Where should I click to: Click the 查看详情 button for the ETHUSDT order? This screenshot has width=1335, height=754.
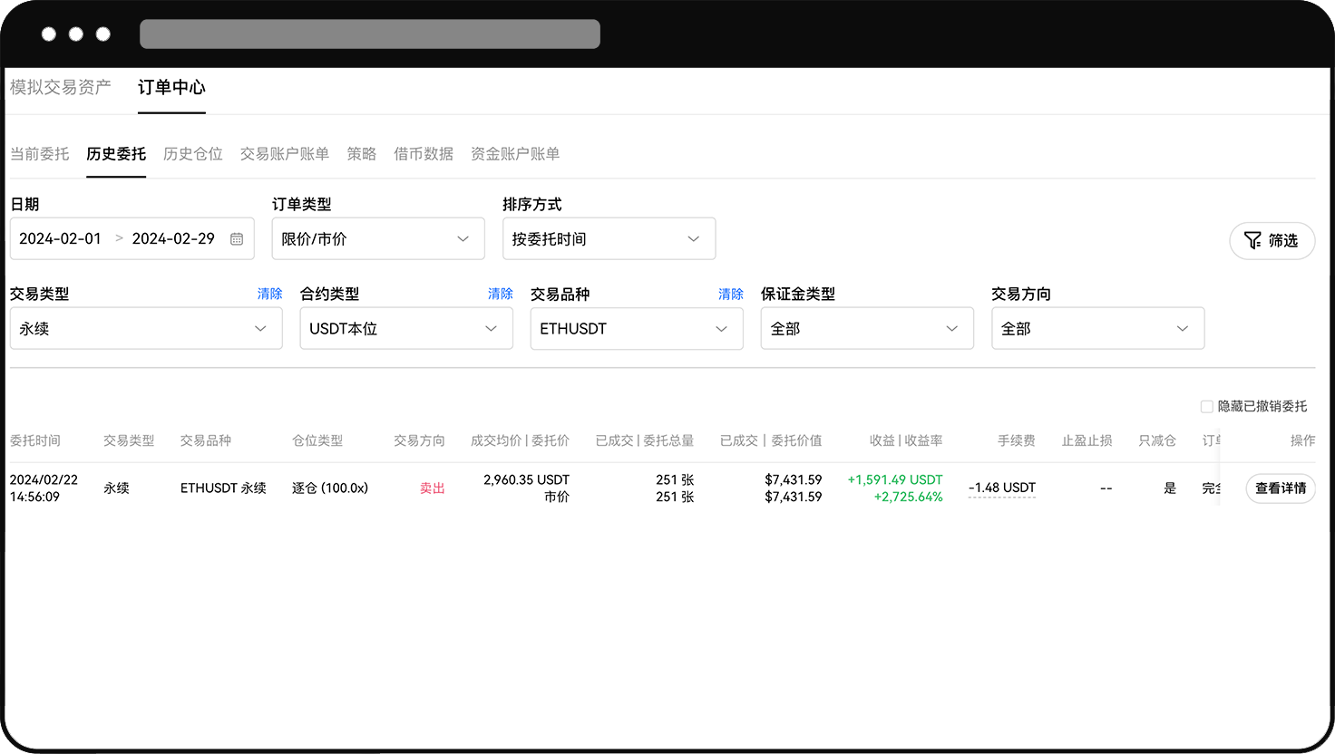(x=1280, y=488)
